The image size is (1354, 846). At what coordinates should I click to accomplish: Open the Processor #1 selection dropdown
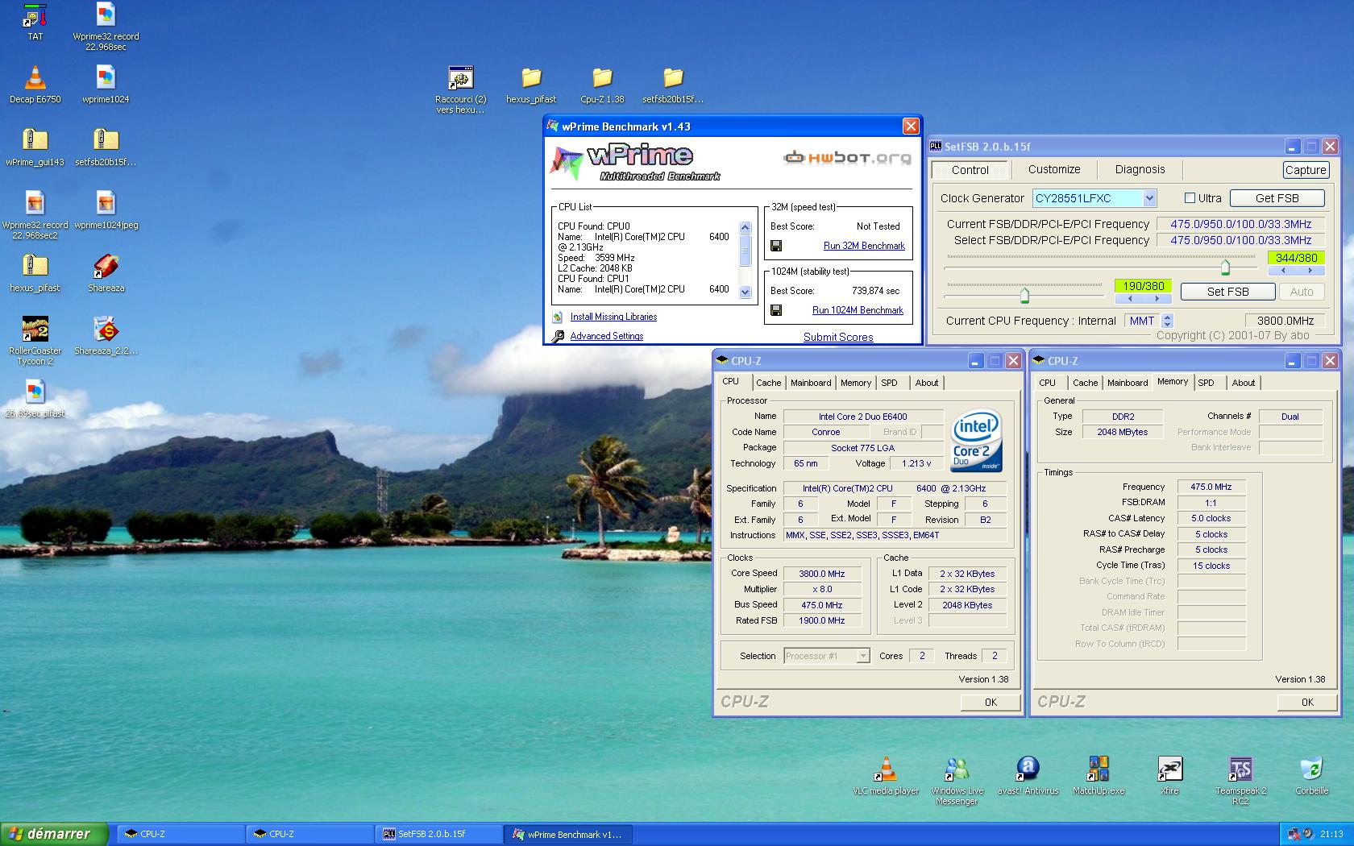(x=862, y=656)
